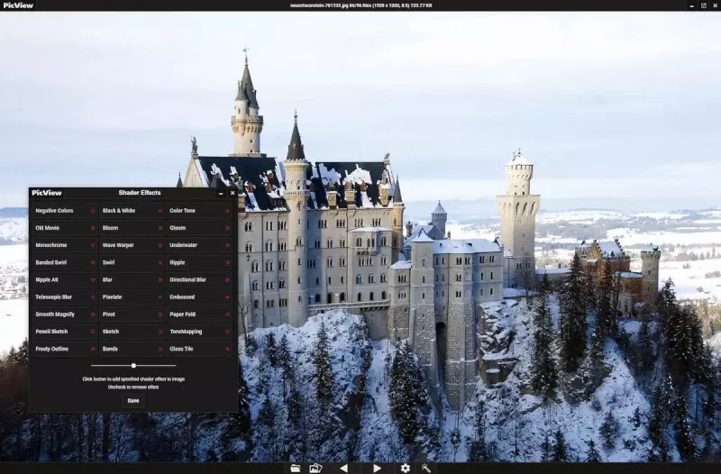Turn on the Gloom shader
721x474 pixels.
click(x=199, y=228)
